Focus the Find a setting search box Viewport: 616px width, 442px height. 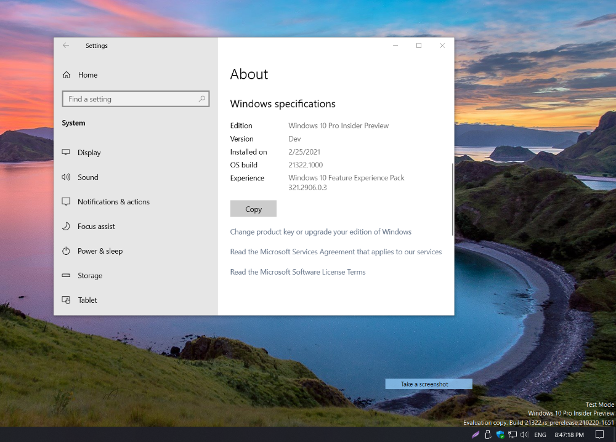136,99
